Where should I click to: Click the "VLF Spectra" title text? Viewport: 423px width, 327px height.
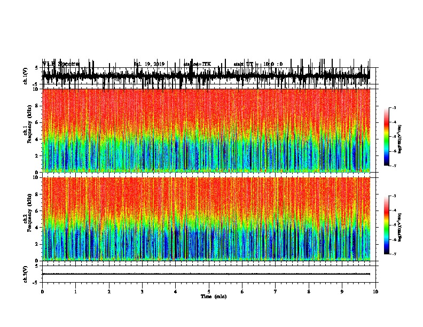pyautogui.click(x=61, y=64)
